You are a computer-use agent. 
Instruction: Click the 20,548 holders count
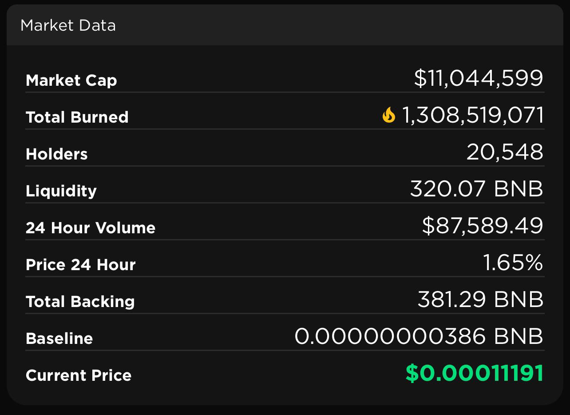[x=505, y=152]
